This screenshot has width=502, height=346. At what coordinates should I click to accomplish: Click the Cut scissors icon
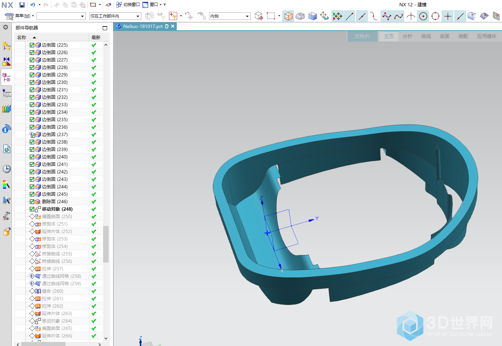pos(57,5)
